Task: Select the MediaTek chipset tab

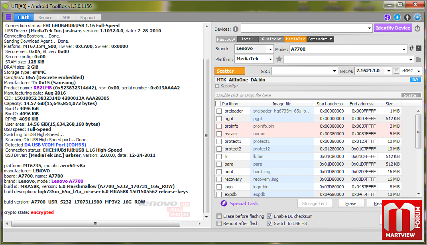Action: 295,39
